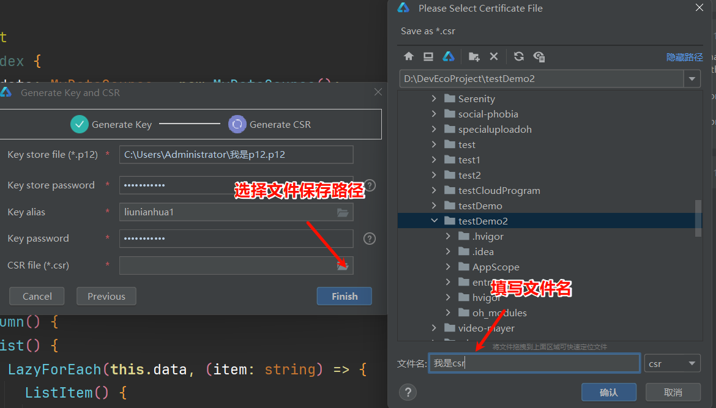Close the Generate Key and CSR dialog
This screenshot has width=716, height=408.
tap(378, 92)
